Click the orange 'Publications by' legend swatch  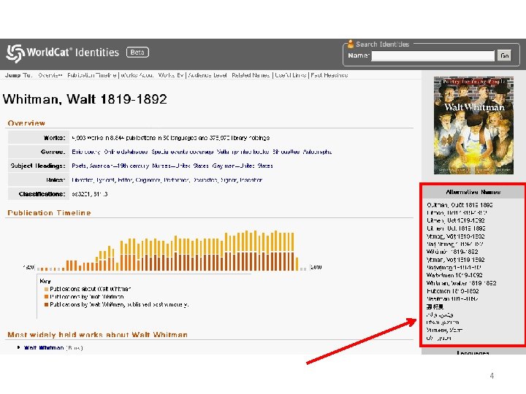point(46,296)
